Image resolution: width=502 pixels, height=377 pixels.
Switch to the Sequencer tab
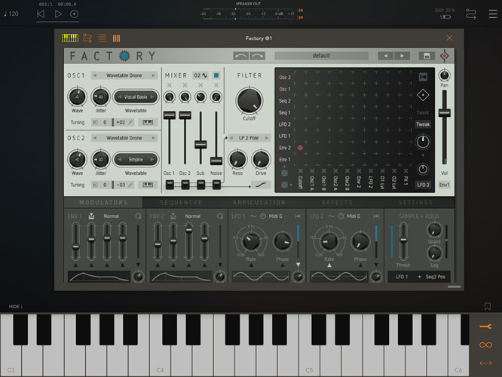point(181,202)
